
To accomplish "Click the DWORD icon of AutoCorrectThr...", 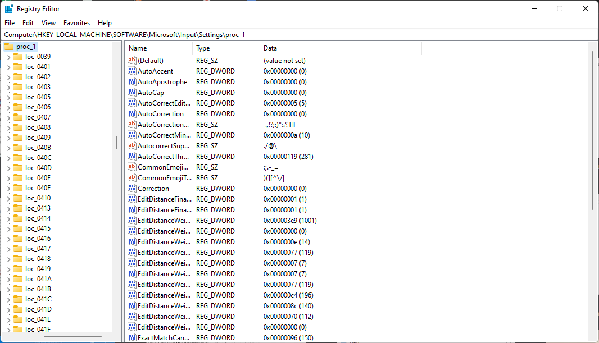I will pos(132,156).
